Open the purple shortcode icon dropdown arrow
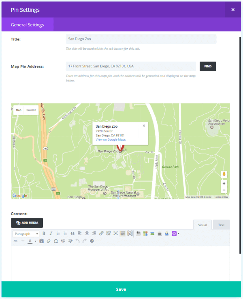Screen dimensions: 243x299 point(179,234)
